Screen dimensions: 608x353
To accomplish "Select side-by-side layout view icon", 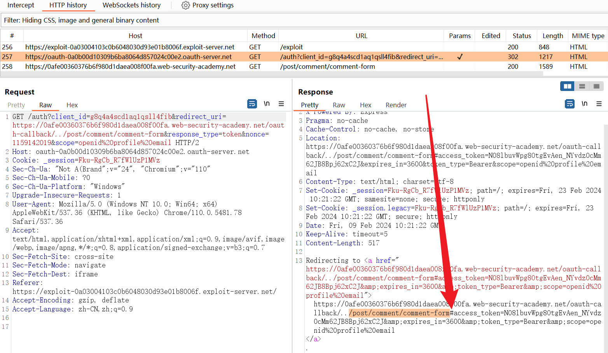I will 568,86.
